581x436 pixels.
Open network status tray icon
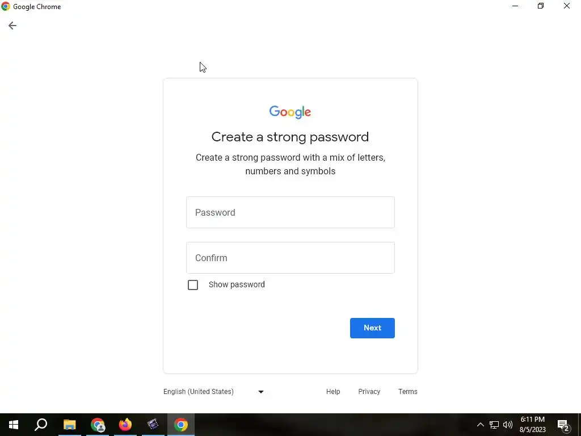click(494, 425)
